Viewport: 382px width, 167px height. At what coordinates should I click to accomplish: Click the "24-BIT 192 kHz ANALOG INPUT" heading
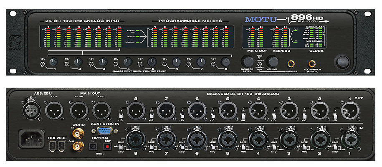pos(83,21)
